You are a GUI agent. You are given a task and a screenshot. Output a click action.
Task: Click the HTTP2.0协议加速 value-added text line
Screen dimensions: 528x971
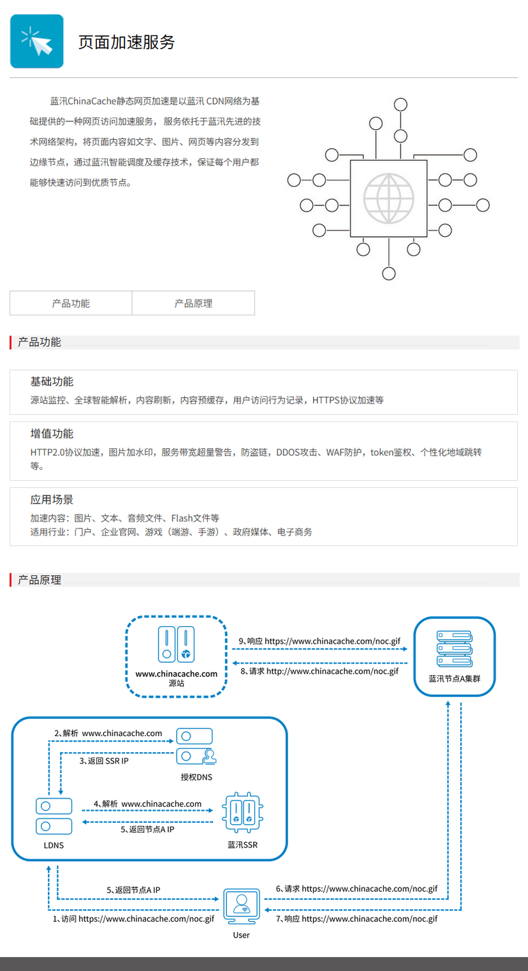pos(256,459)
